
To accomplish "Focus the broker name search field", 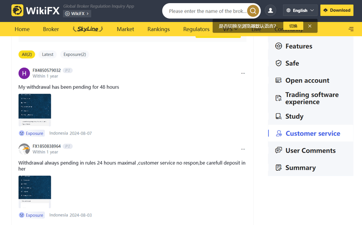I will [x=207, y=11].
